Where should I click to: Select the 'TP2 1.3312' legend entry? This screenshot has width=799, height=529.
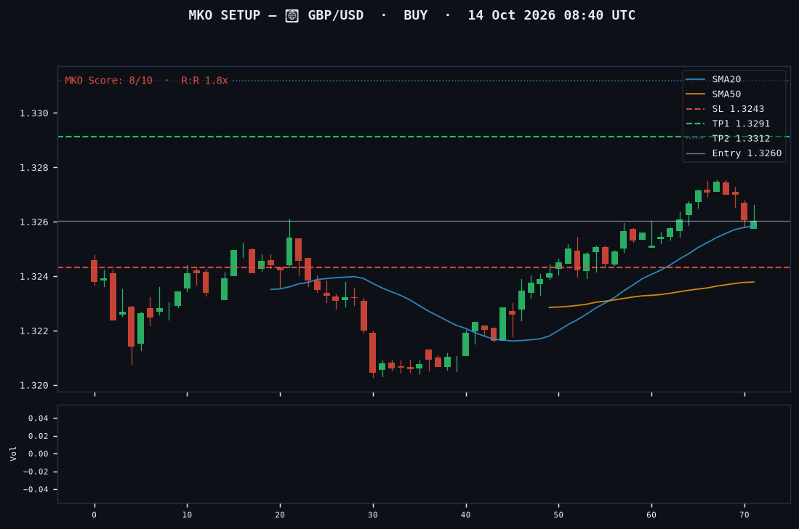741,139
